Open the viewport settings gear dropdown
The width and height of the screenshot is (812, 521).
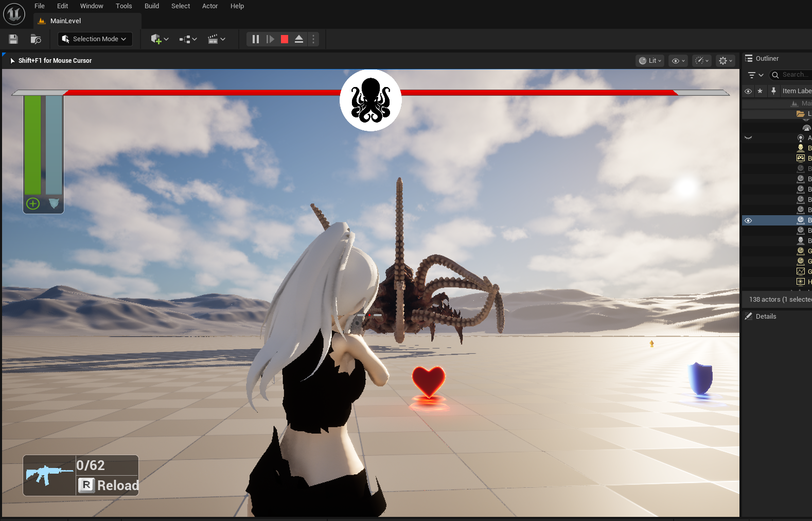coord(726,61)
